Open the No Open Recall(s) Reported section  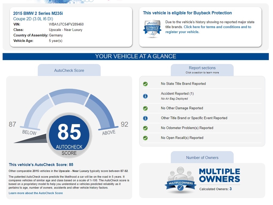click(182, 138)
